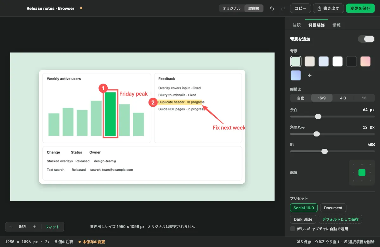Select 1:1 aspect ratio

coord(364,98)
